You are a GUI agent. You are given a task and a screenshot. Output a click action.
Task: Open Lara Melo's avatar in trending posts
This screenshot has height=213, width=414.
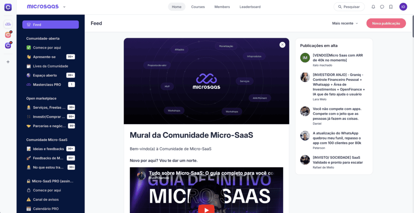pos(305,77)
